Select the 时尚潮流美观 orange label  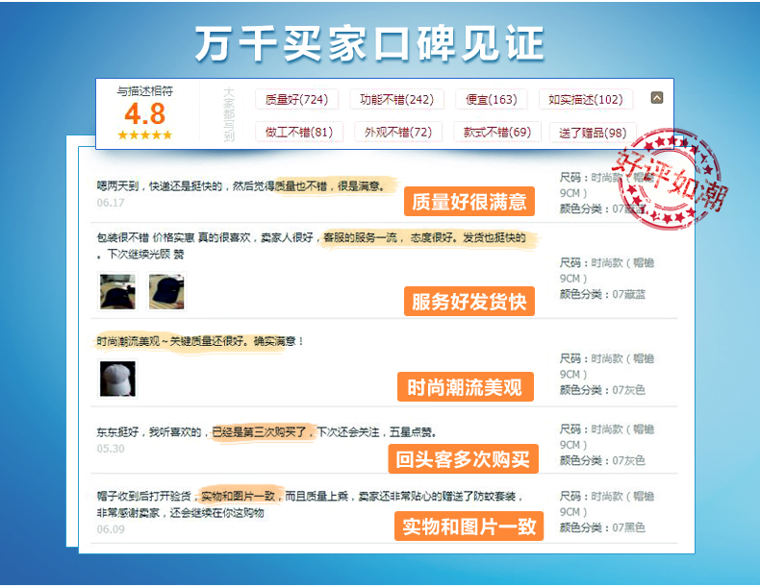(x=466, y=386)
